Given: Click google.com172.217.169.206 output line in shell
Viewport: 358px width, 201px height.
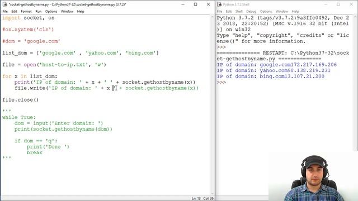Looking at the screenshot, I should coord(277,65).
